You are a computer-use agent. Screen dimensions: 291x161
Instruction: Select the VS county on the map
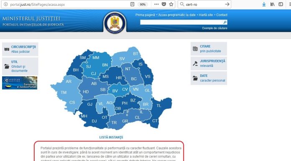[x=148, y=77]
